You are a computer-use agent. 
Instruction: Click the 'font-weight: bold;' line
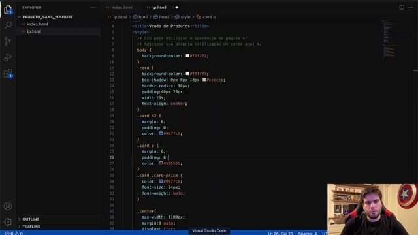click(163, 193)
